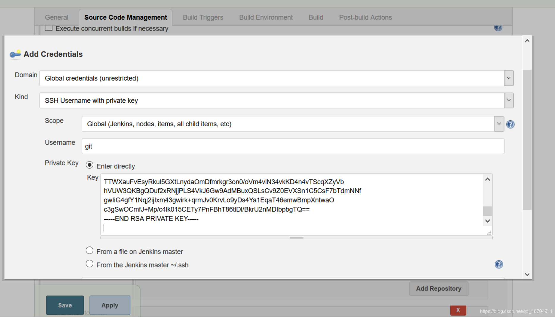Click the Add Repository button
555x317 pixels.
[x=439, y=288]
